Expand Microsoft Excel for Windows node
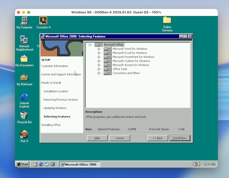The height and width of the screenshot is (178, 229). (x=99, y=53)
